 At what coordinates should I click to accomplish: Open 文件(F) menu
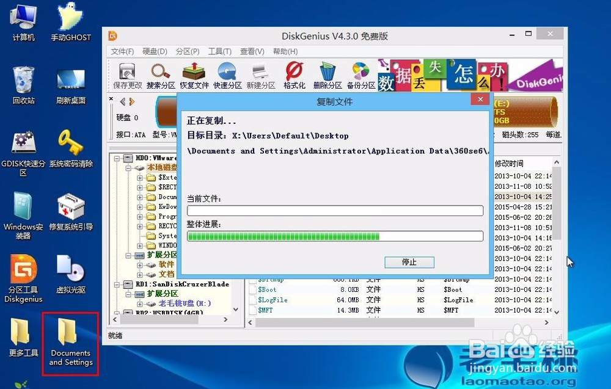tap(122, 51)
